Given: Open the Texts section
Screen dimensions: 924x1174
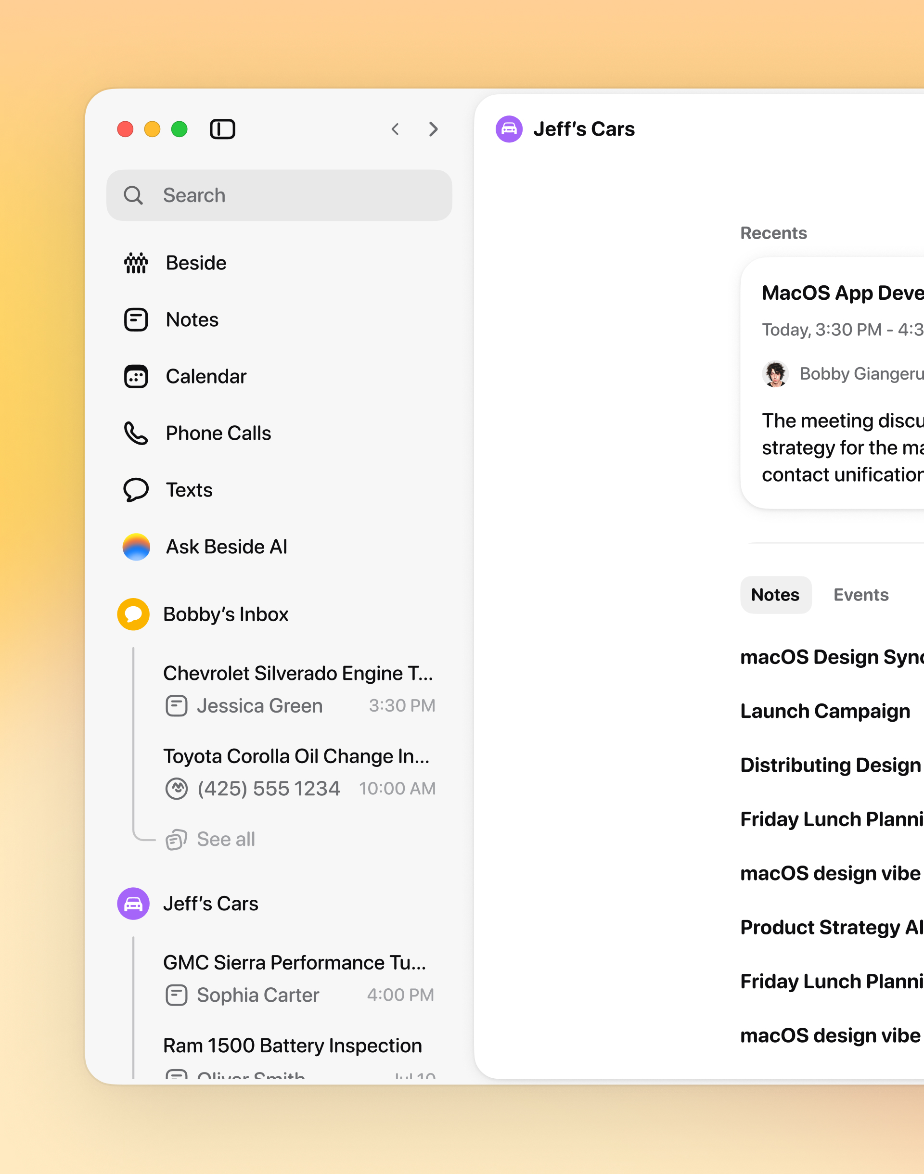Looking at the screenshot, I should [x=189, y=490].
